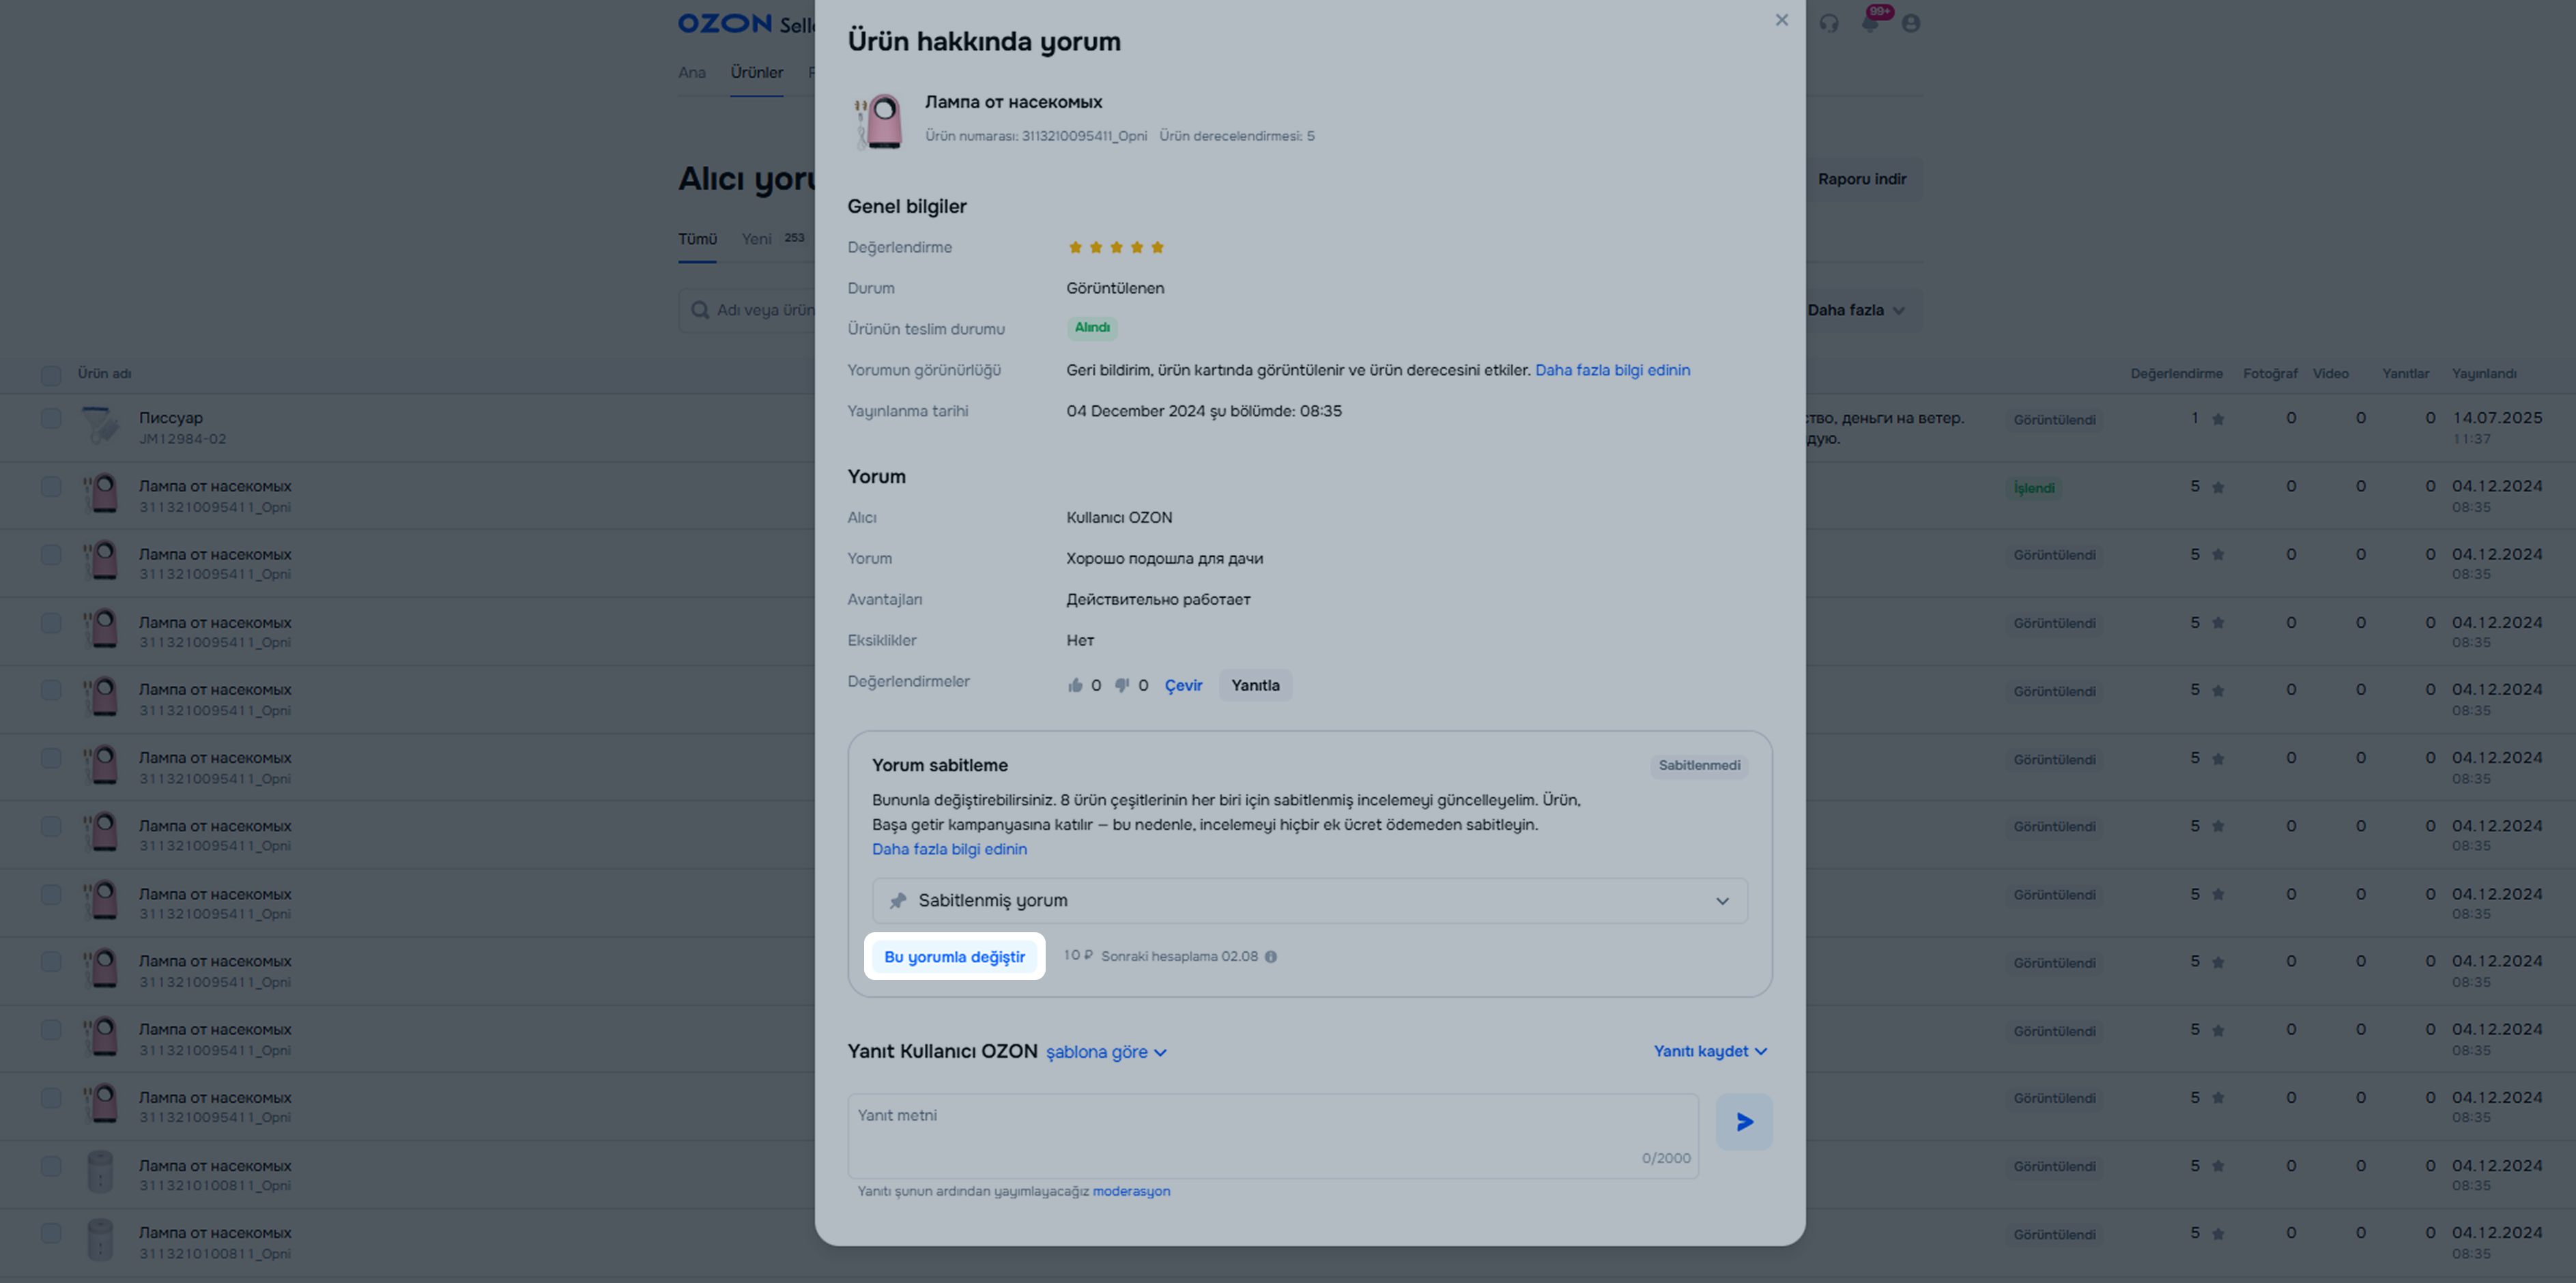This screenshot has width=2576, height=1283.
Task: Toggle the select-all checkbox beside Ürün adı
Action: tap(51, 375)
